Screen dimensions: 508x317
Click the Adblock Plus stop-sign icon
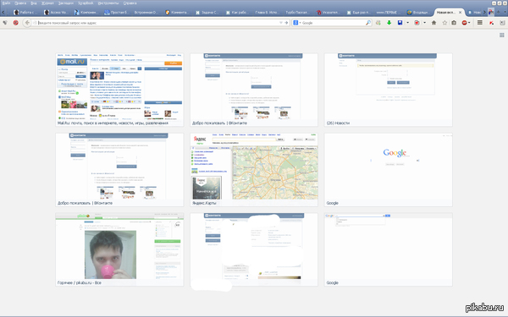464,23
